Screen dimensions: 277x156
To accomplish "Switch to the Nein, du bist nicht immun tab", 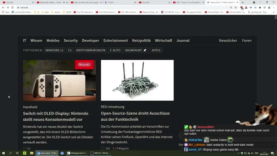I will click(x=86, y=3).
